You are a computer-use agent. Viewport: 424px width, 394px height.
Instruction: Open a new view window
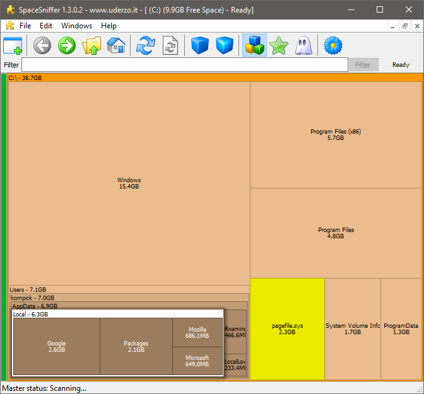coord(13,45)
